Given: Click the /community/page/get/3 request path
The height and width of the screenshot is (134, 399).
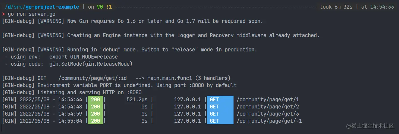Looking at the screenshot, I should 268,114.
